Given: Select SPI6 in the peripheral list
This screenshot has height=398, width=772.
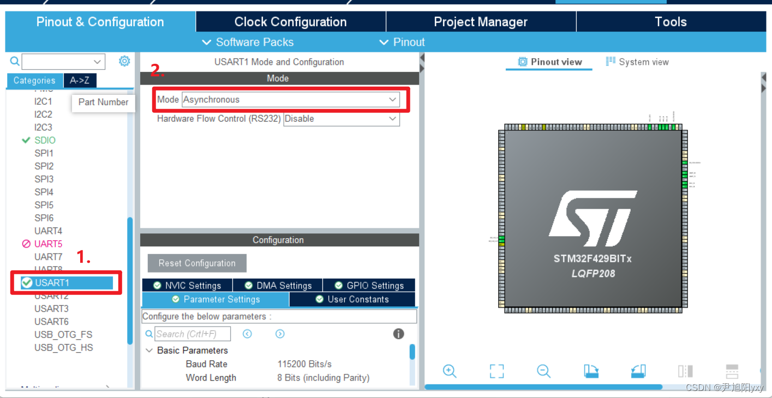Looking at the screenshot, I should click(x=44, y=218).
